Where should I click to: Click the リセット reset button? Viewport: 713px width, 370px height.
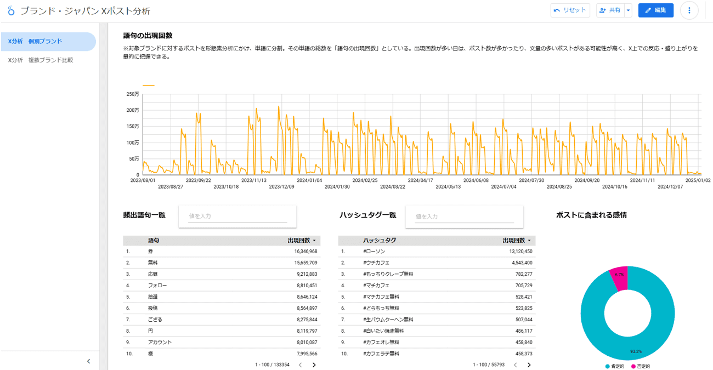point(570,10)
